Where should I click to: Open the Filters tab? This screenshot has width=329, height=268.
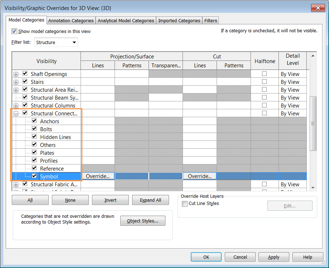pos(211,20)
